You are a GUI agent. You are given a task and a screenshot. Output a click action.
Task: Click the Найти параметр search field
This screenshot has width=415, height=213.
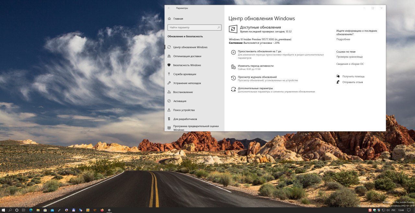click(195, 28)
